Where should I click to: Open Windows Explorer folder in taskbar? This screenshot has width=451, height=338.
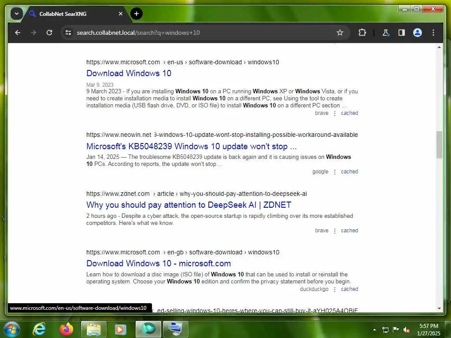(94, 329)
